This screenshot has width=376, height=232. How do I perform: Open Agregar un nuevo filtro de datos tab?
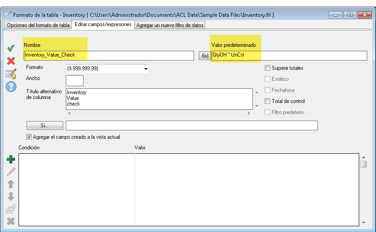170,25
